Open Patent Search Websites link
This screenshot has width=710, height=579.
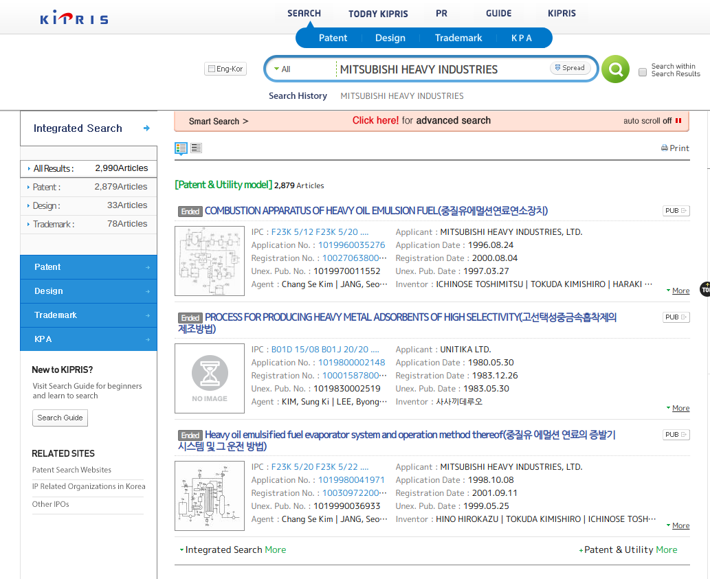click(71, 470)
